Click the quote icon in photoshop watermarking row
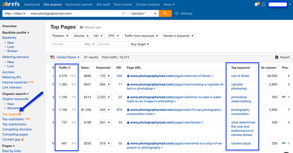This screenshot has width=293, height=153. [284, 97]
